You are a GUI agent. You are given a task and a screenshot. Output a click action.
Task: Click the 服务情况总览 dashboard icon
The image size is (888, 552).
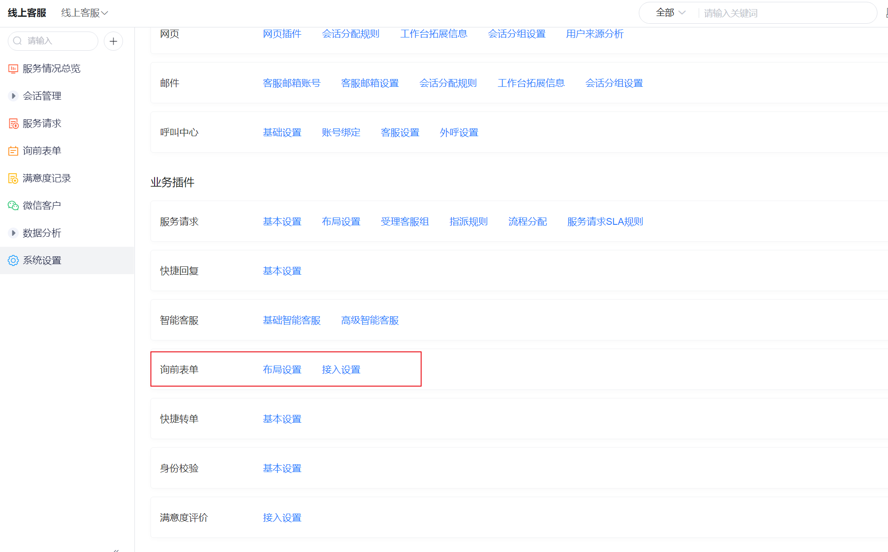13,69
